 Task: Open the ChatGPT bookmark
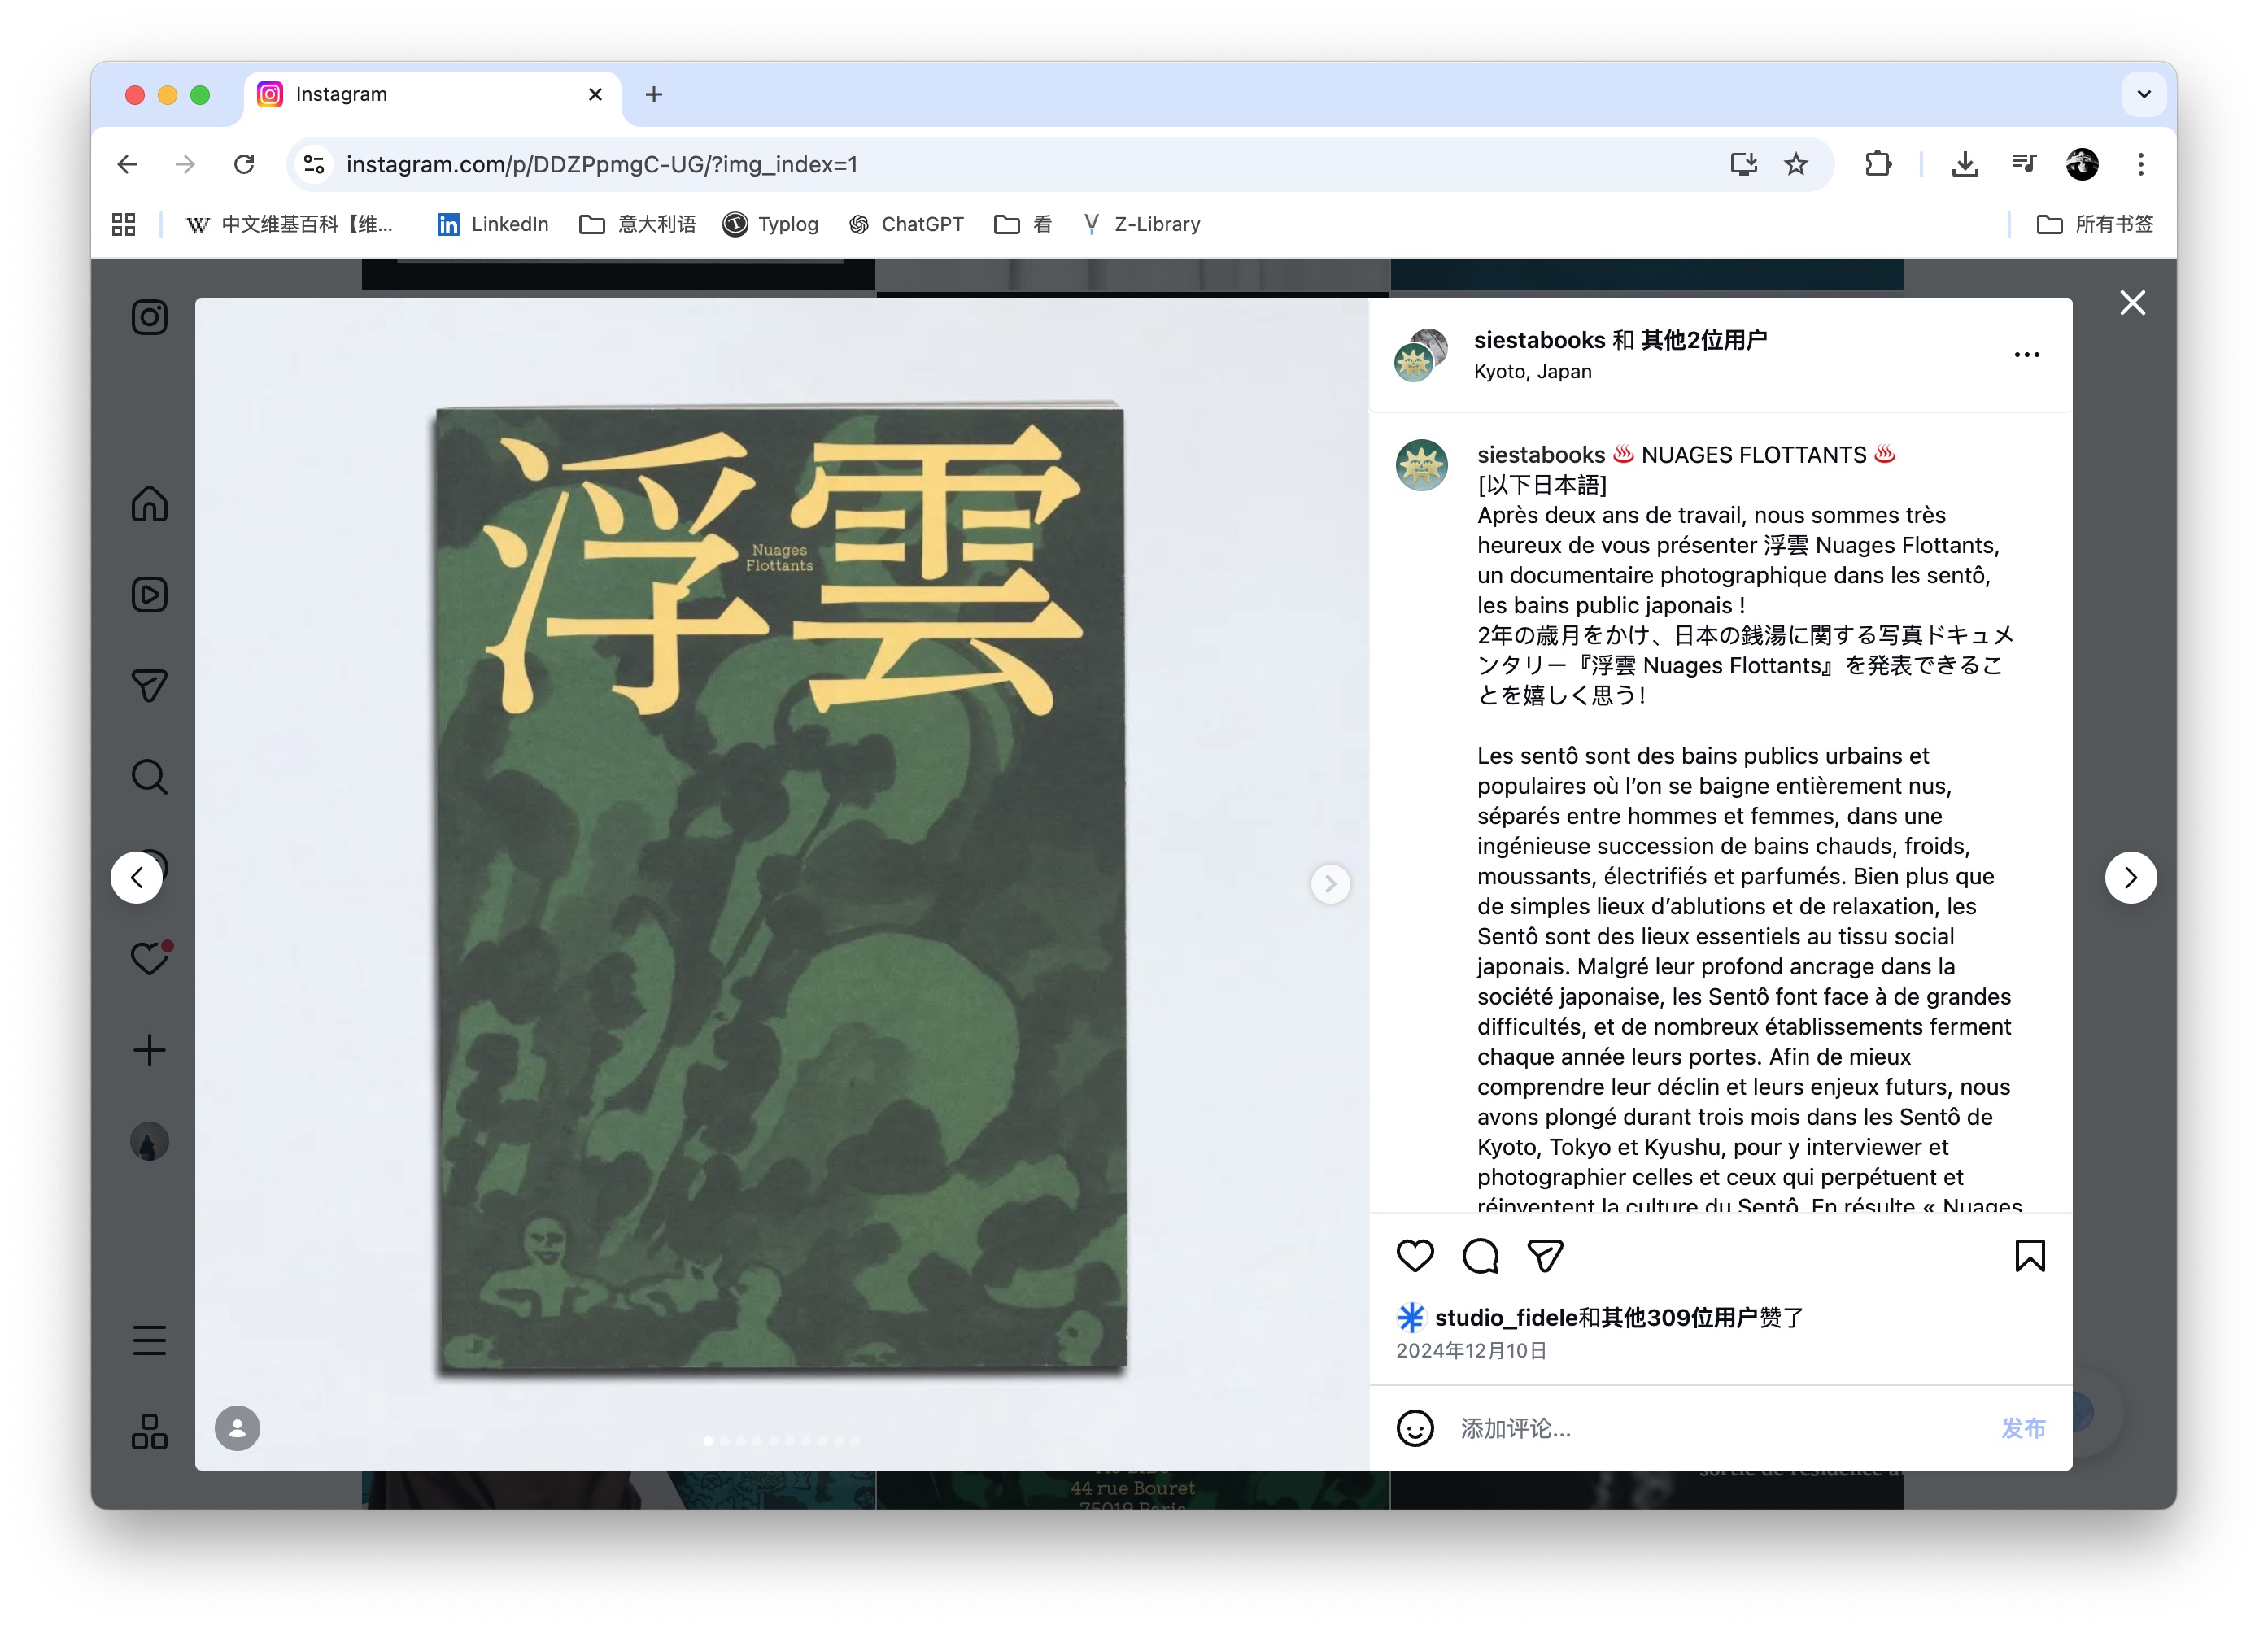point(906,224)
